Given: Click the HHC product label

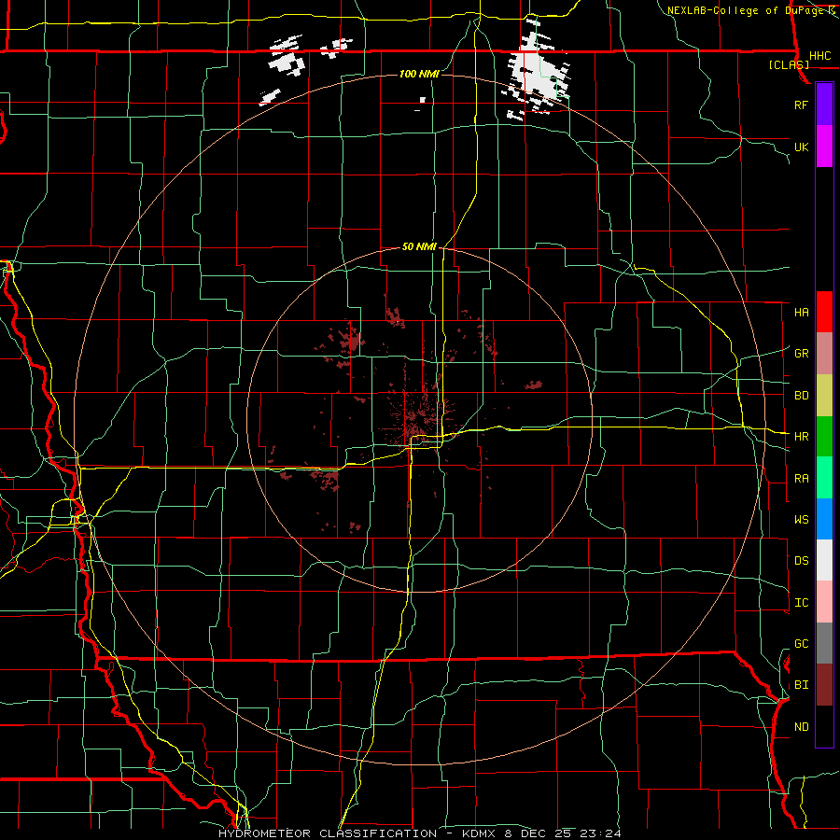Looking at the screenshot, I should pos(819,56).
